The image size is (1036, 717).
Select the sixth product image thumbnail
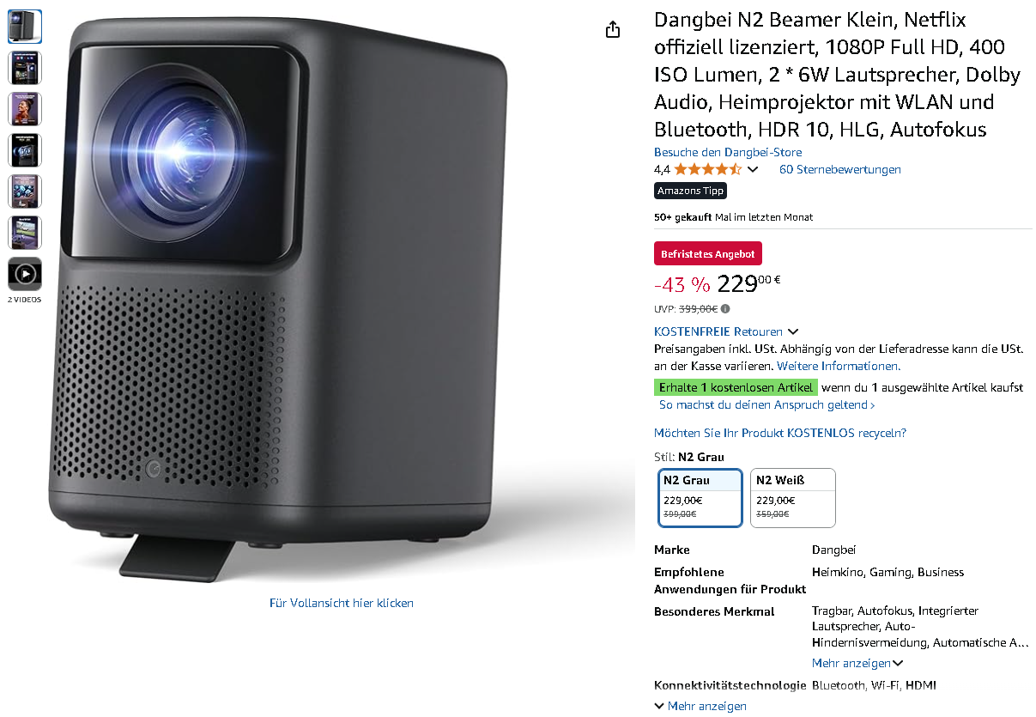[25, 233]
